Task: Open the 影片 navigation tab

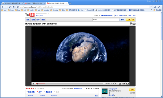Action: pos(38,20)
